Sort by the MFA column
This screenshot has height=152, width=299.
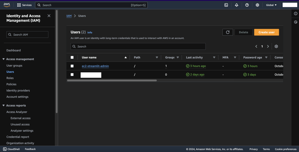[x=235, y=57]
